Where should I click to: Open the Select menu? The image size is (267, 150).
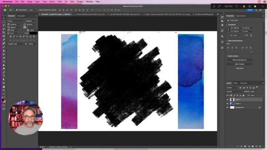[x=52, y=2]
